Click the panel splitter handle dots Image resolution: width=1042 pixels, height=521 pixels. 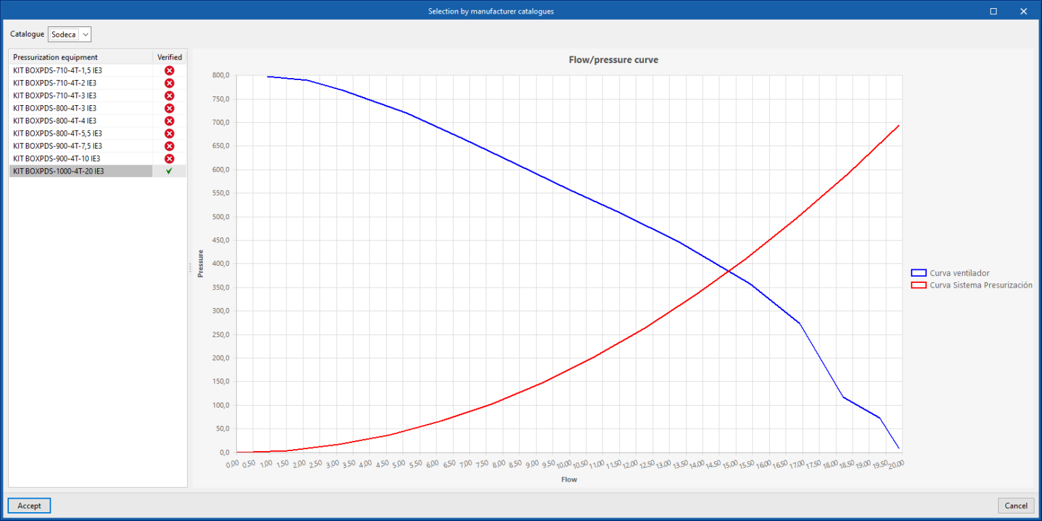coord(190,268)
